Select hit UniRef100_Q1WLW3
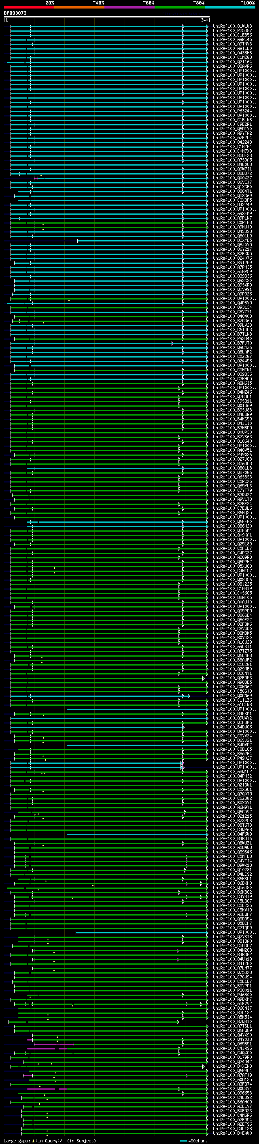Image resolution: width=259 pixels, height=1144 pixels. coord(232,26)
